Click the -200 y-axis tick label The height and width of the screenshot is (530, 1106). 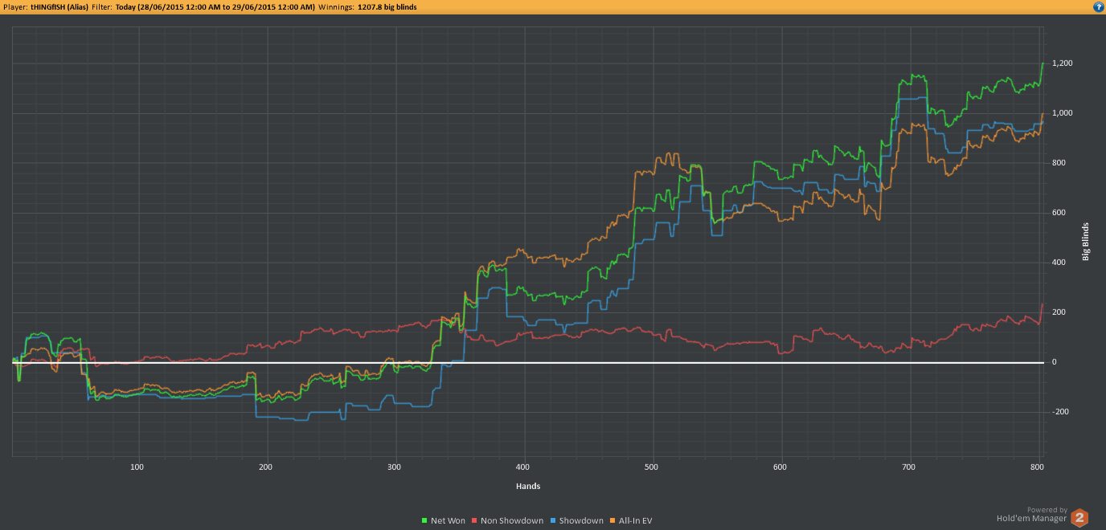coord(1062,412)
